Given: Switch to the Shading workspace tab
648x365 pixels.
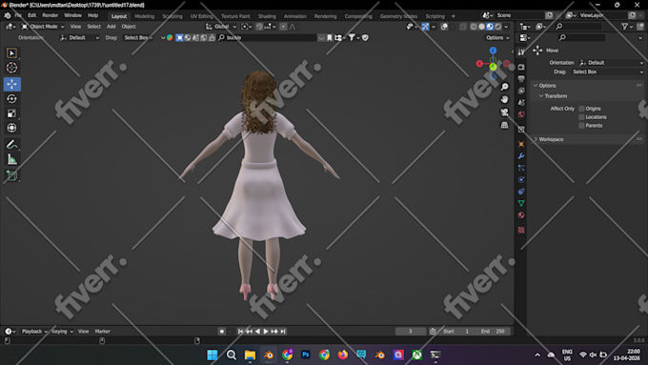Looking at the screenshot, I should coord(267,16).
